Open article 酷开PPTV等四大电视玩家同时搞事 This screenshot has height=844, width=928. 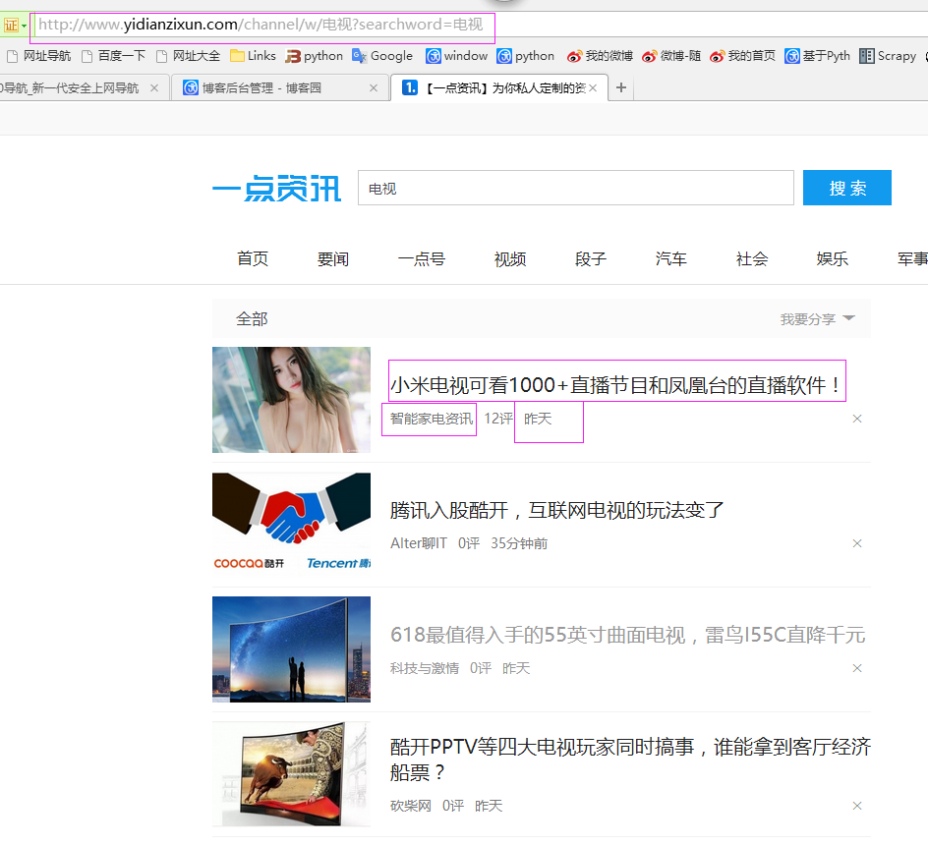pos(630,760)
